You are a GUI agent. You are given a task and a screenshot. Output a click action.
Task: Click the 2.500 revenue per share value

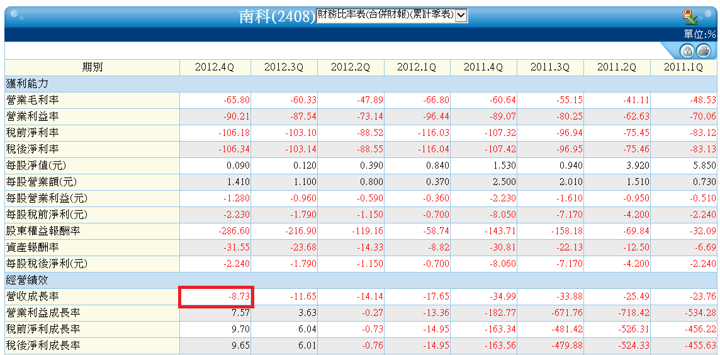[505, 183]
